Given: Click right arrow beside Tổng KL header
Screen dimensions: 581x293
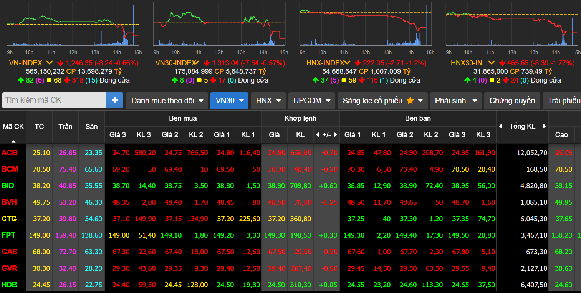Looking at the screenshot, I should (545, 126).
